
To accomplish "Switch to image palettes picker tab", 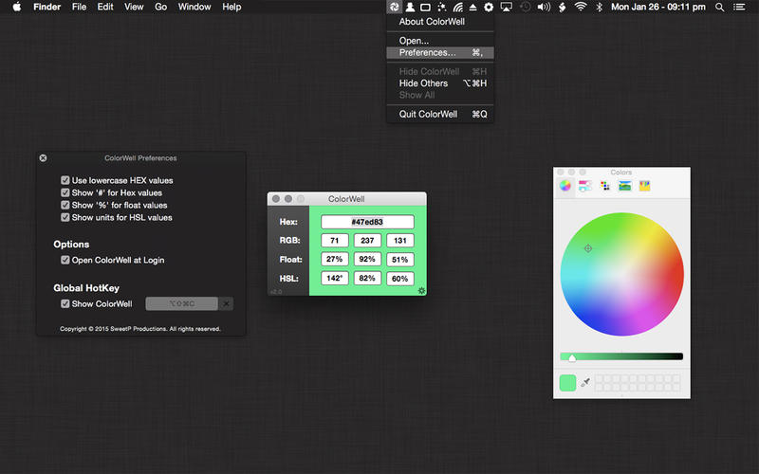I will [625, 186].
